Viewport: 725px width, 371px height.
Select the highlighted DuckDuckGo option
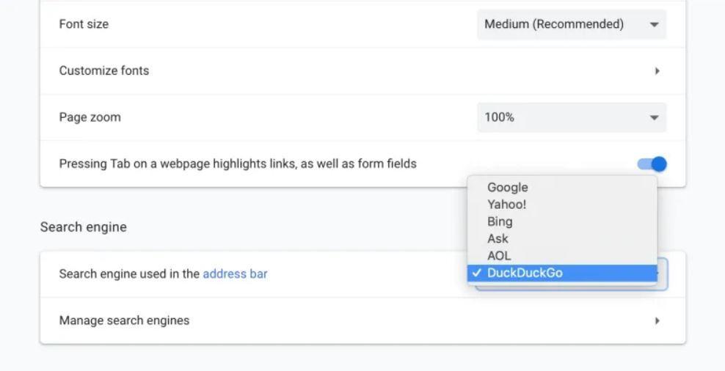coord(525,273)
